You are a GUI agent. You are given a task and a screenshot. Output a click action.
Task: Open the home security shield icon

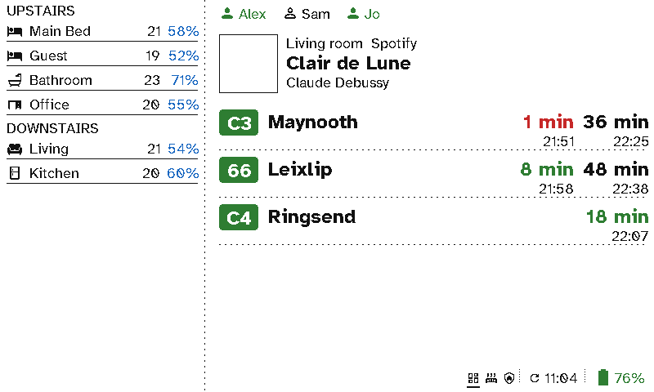click(508, 378)
